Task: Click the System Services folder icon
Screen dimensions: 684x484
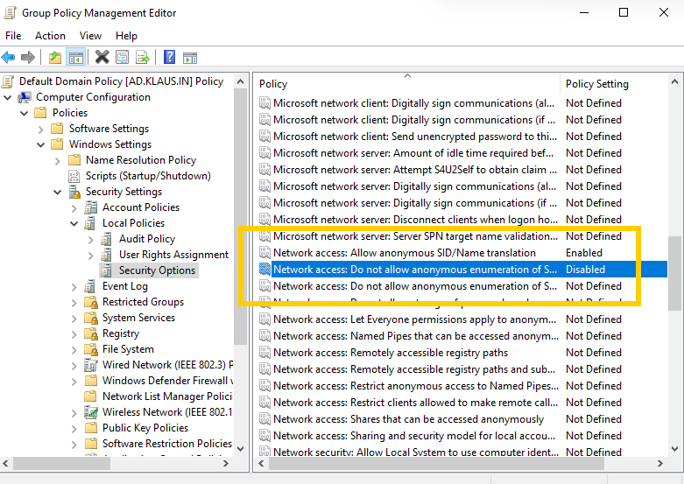Action: pyautogui.click(x=91, y=318)
